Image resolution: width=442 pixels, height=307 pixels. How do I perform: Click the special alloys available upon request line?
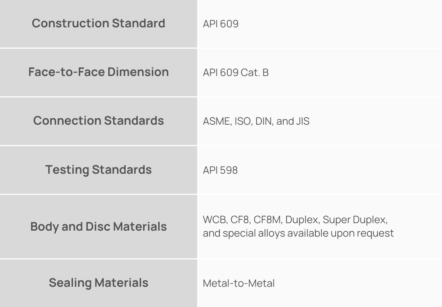tap(298, 233)
